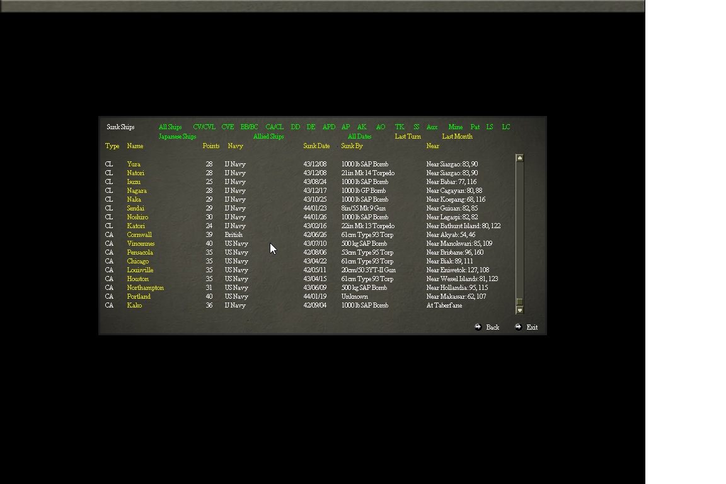This screenshot has height=484, width=726.
Task: Click the Exit button label
Action: (532, 328)
